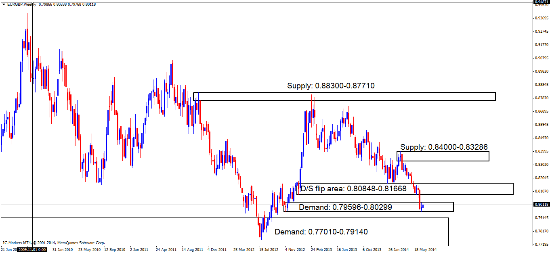Viewport: 550px width, 253px height.
Task: Select the 'Demand: 0.77010-0.79140' label
Action: [x=321, y=232]
